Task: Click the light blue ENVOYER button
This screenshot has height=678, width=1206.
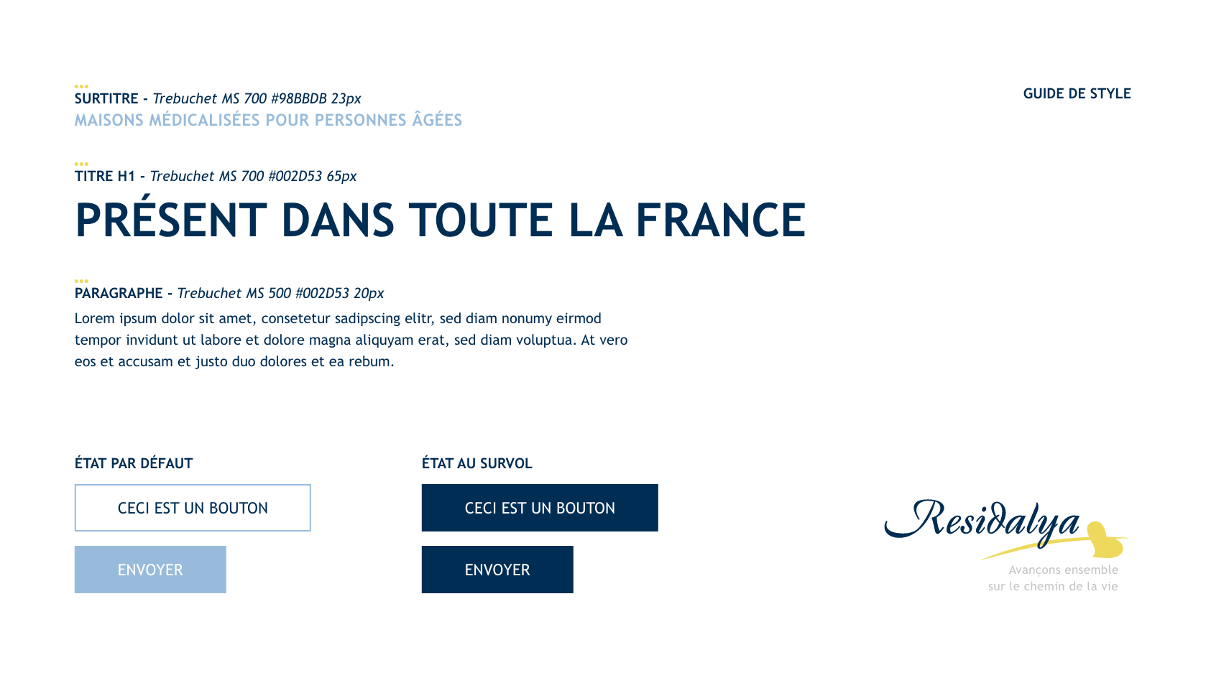Action: (150, 570)
